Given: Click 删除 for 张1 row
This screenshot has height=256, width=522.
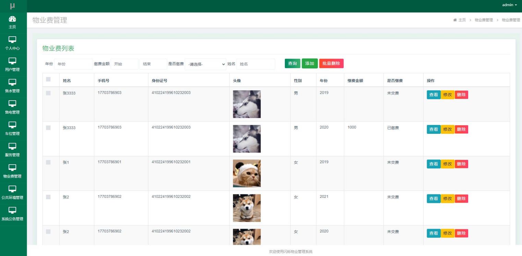Looking at the screenshot, I should point(461,164).
